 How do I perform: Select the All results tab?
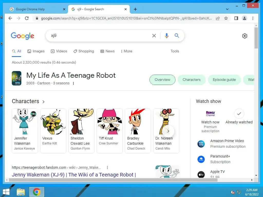point(16,51)
